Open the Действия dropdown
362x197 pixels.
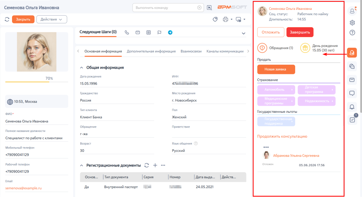click(52, 19)
